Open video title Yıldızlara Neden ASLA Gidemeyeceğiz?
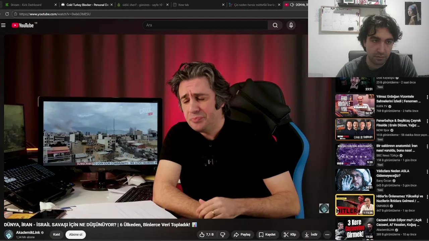Screen dimensions: 429x241 [x=393, y=173]
